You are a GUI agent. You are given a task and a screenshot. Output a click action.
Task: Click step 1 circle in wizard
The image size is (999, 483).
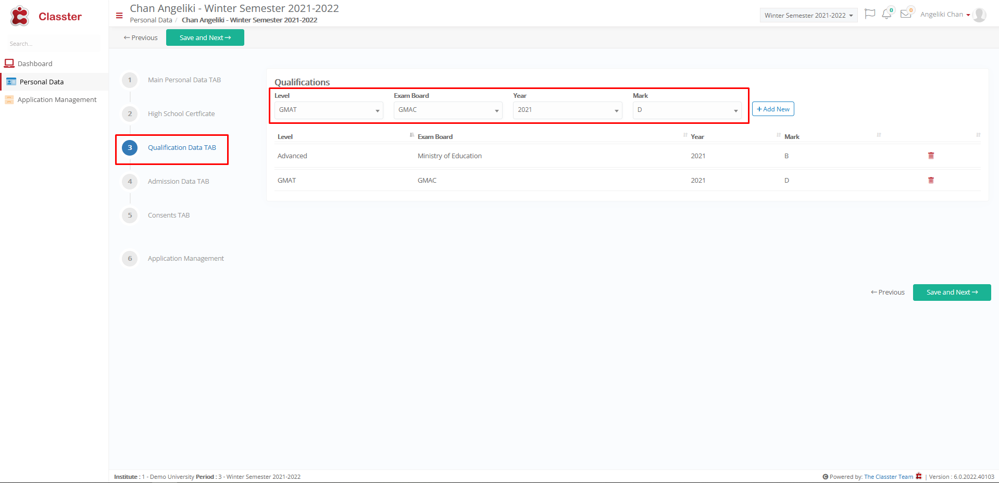pos(130,80)
